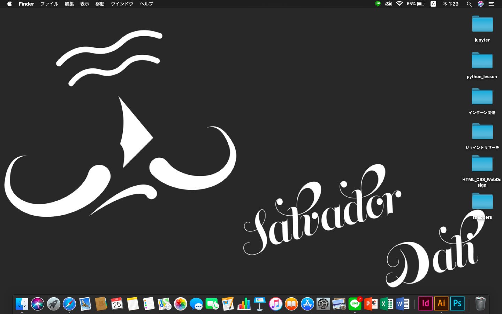Open the Pages document app
This screenshot has height=314, width=502.
(228, 304)
